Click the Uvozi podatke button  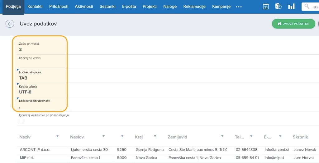tap(293, 24)
